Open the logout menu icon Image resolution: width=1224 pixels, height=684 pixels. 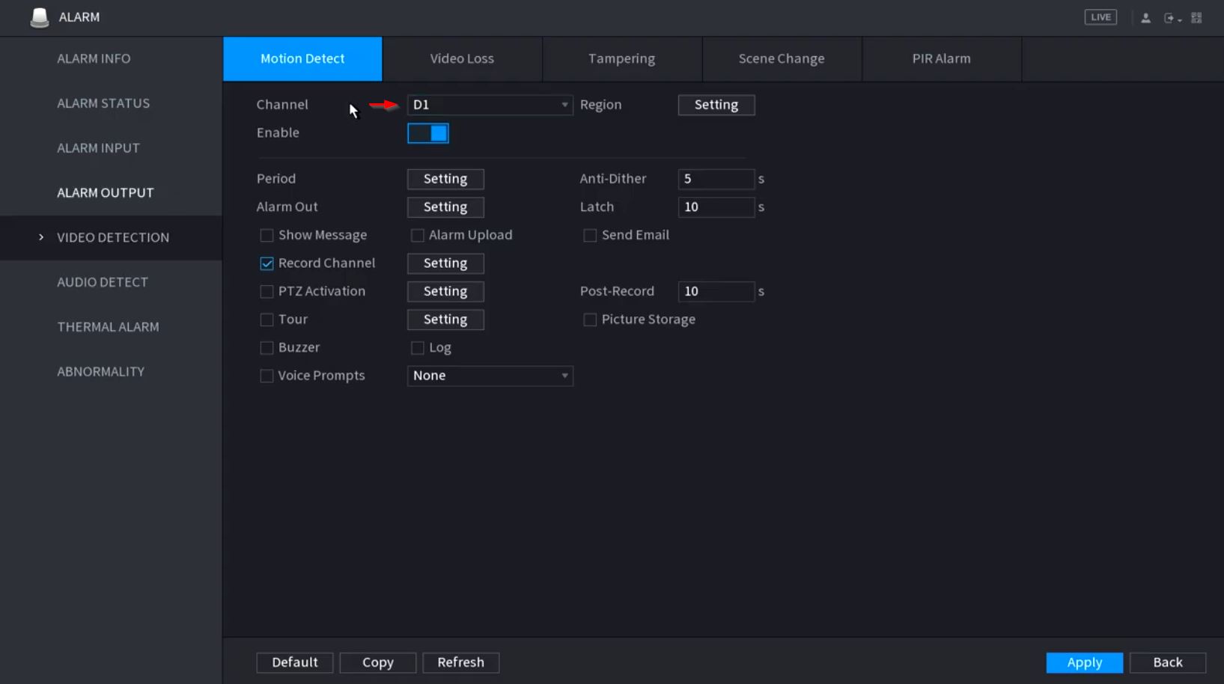pos(1171,18)
